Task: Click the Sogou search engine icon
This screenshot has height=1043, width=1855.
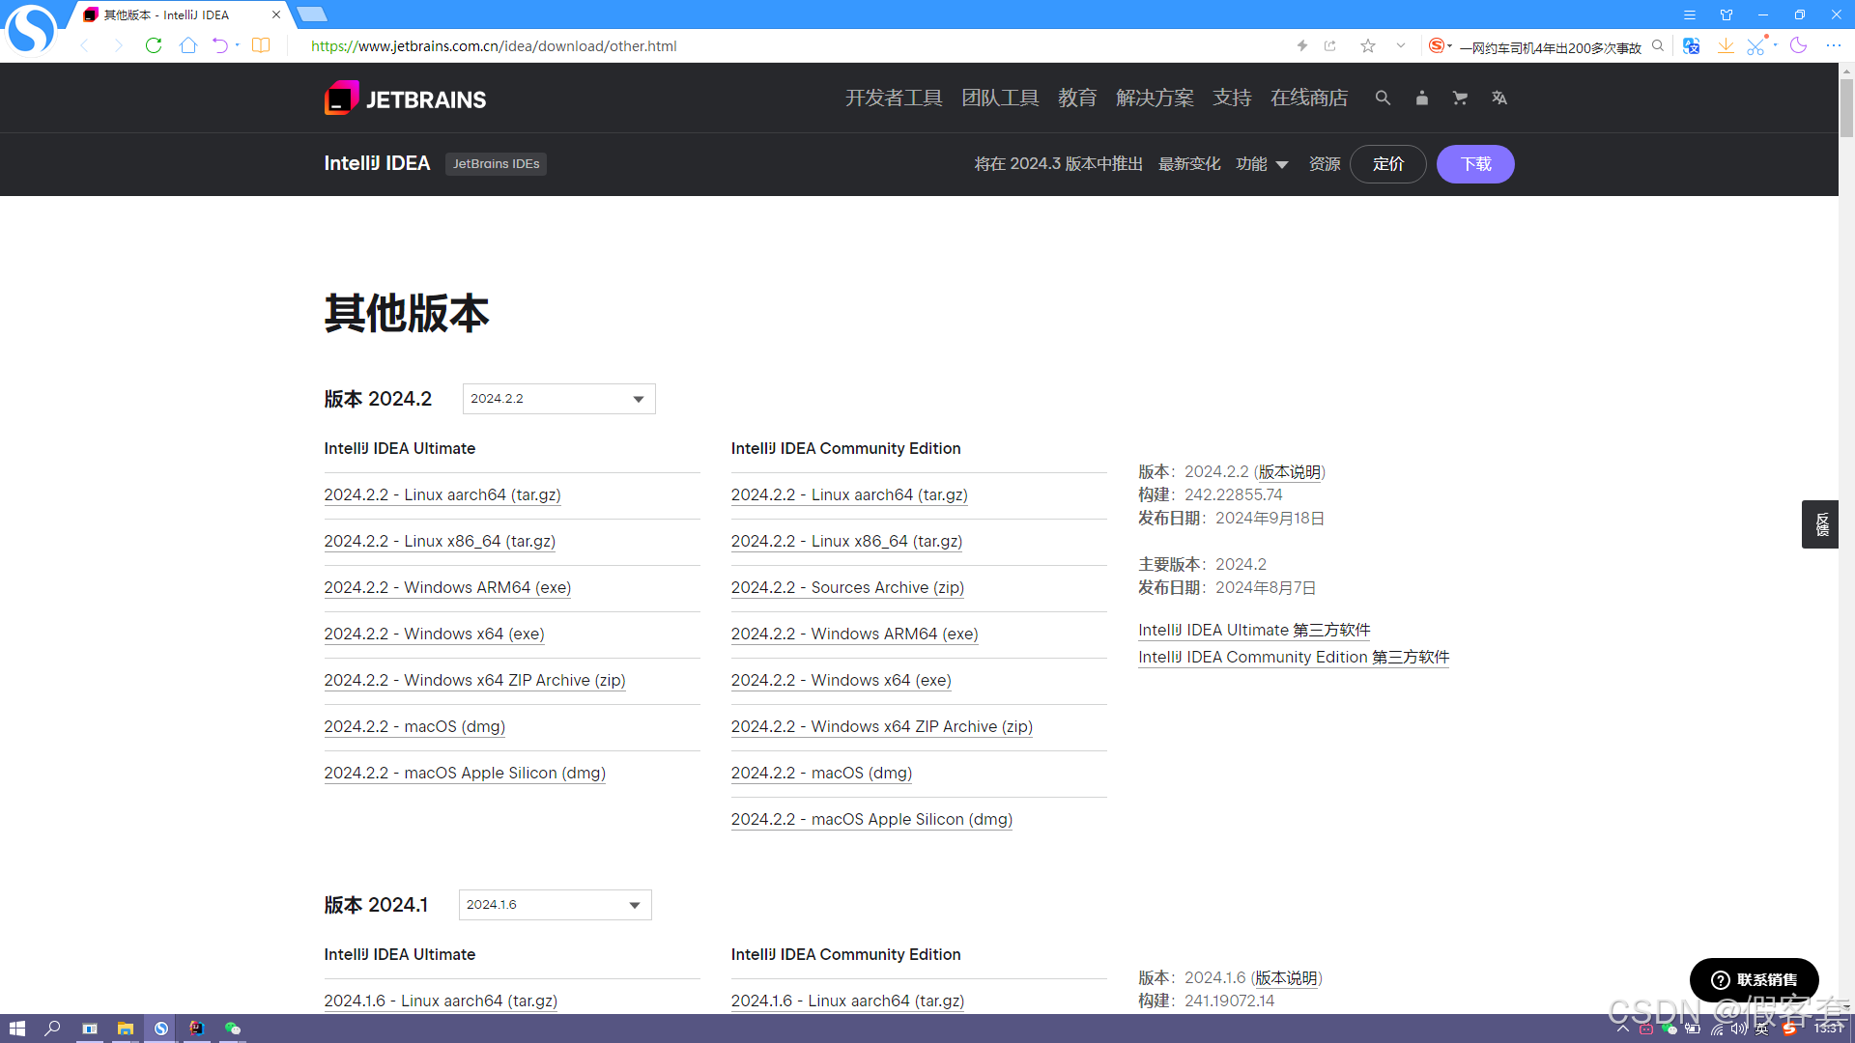Action: pyautogui.click(x=1437, y=45)
